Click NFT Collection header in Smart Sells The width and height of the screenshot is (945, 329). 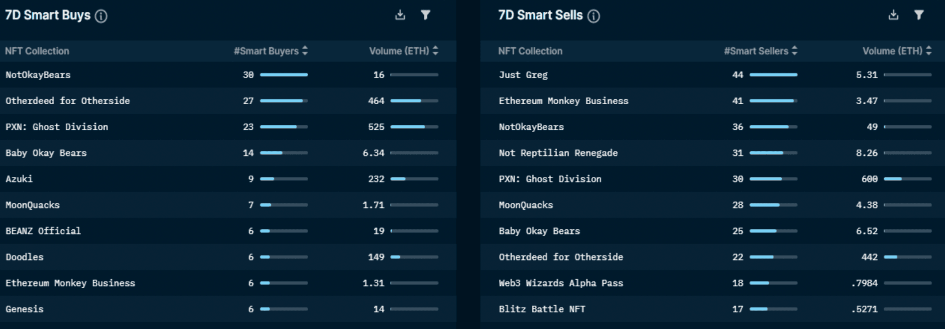pyautogui.click(x=530, y=51)
